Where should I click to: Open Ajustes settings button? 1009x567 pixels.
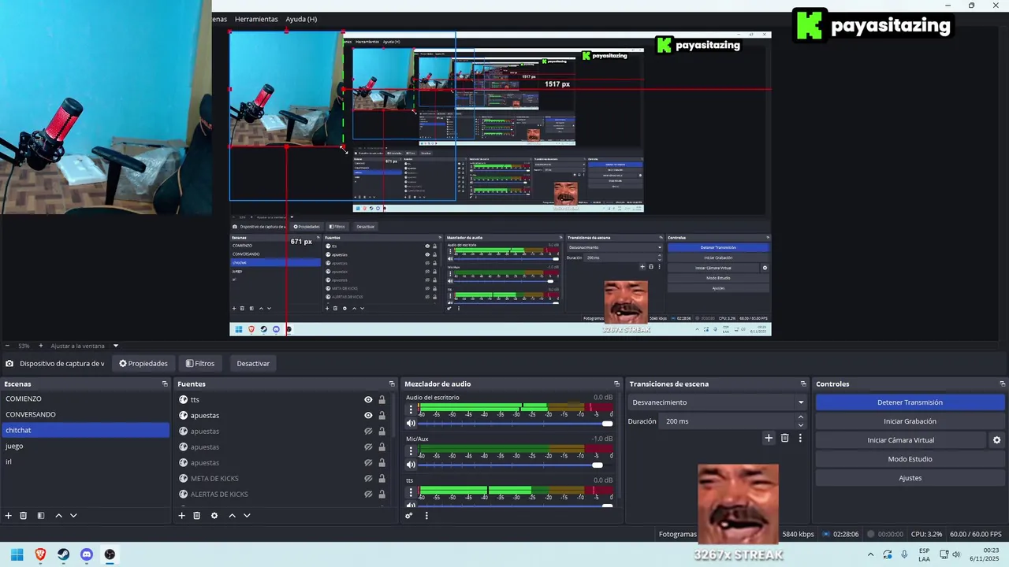pyautogui.click(x=910, y=478)
